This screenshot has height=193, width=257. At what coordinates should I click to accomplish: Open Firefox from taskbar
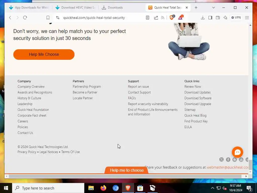point(103,188)
